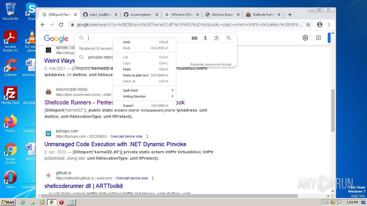
Task: Open Firefox desktop shortcut
Action: [x=10, y=124]
